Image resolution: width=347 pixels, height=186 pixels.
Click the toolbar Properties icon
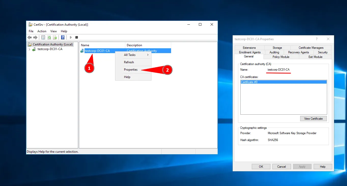point(43,37)
